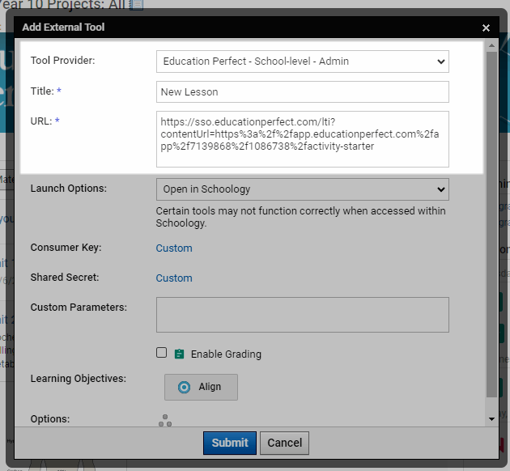Click the dialog vertical scrollbar thumb
510x471 pixels.
pos(491,223)
